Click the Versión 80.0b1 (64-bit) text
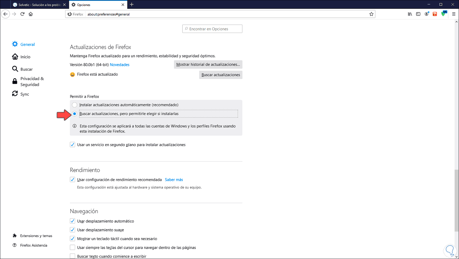 tap(89, 65)
